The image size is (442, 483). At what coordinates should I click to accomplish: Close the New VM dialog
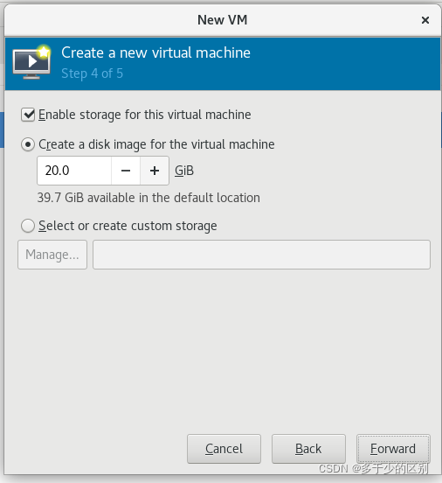[425, 20]
